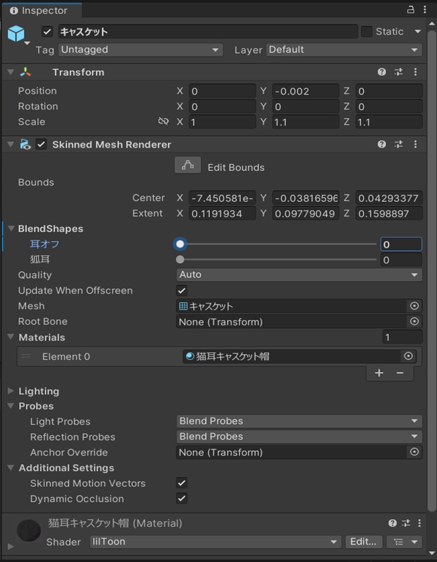Toggle scale constrained proportions link icon
Screen dimensions: 437x562
[163, 122]
